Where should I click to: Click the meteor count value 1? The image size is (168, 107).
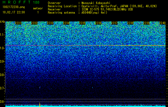point(38,12)
